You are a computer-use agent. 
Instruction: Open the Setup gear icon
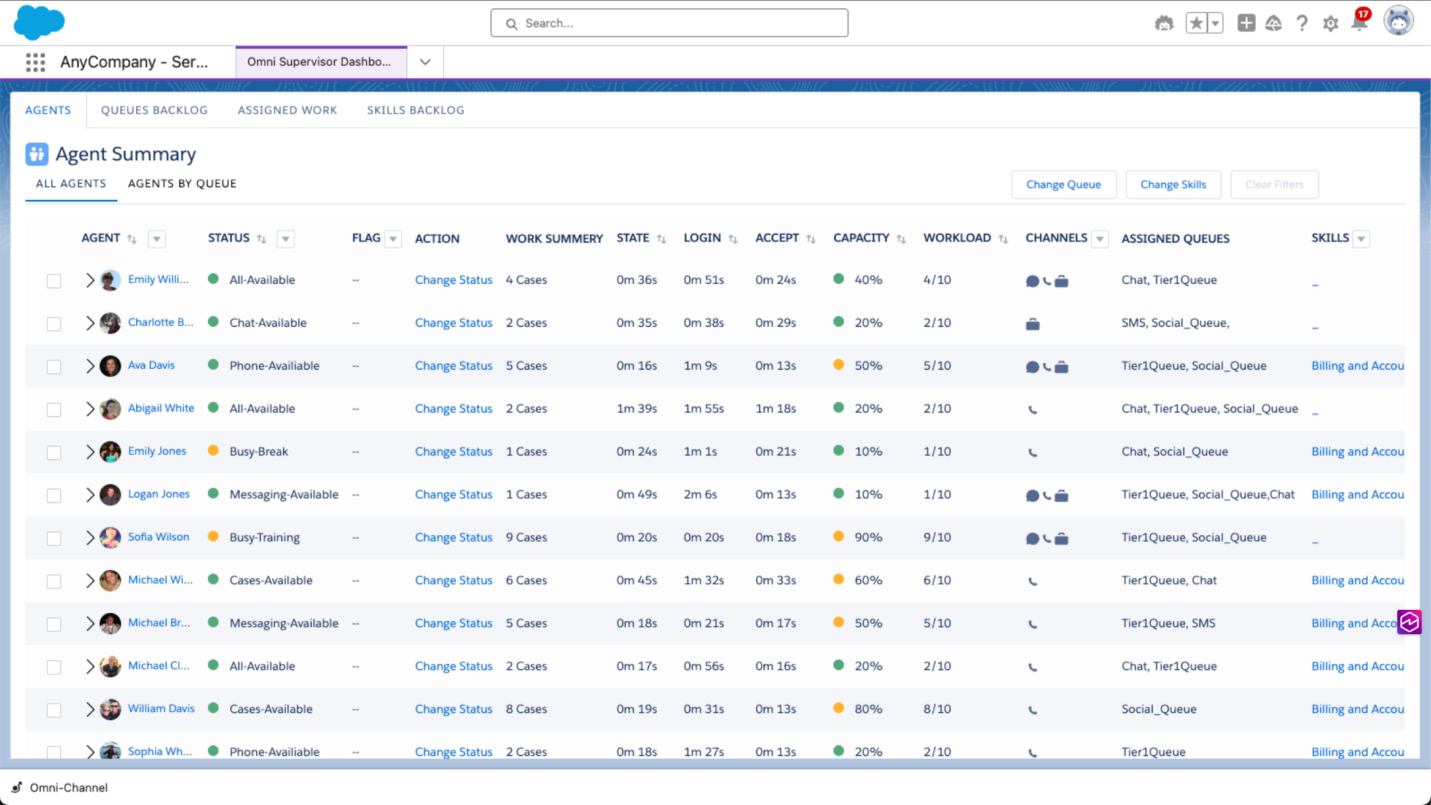[x=1330, y=24]
